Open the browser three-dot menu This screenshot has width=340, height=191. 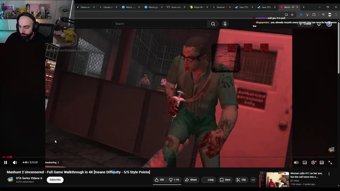[x=336, y=15]
